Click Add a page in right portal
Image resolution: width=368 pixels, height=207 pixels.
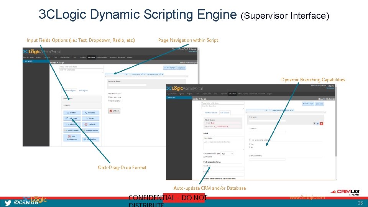click(308, 104)
